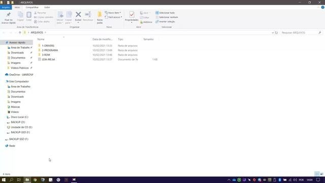The height and width of the screenshot is (183, 325).
Task: Click Pin to Quick access icon
Action: pyautogui.click(x=9, y=15)
